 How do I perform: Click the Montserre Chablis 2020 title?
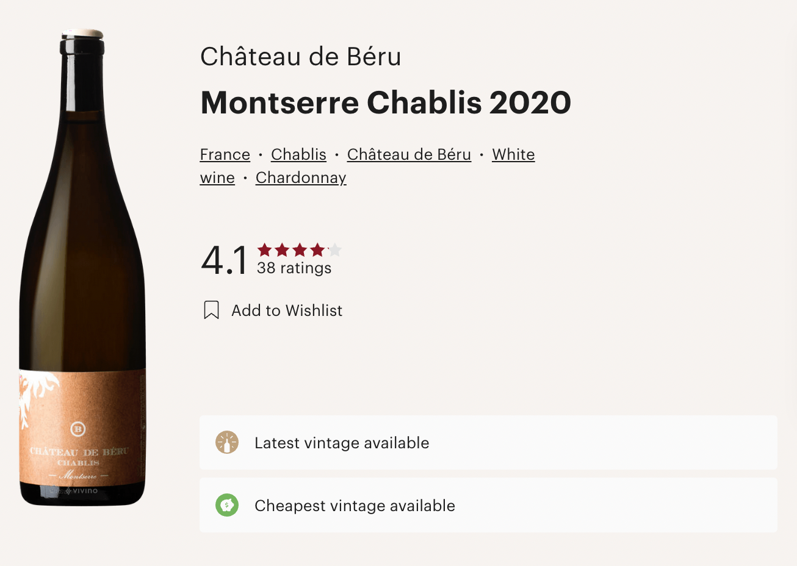click(x=386, y=102)
